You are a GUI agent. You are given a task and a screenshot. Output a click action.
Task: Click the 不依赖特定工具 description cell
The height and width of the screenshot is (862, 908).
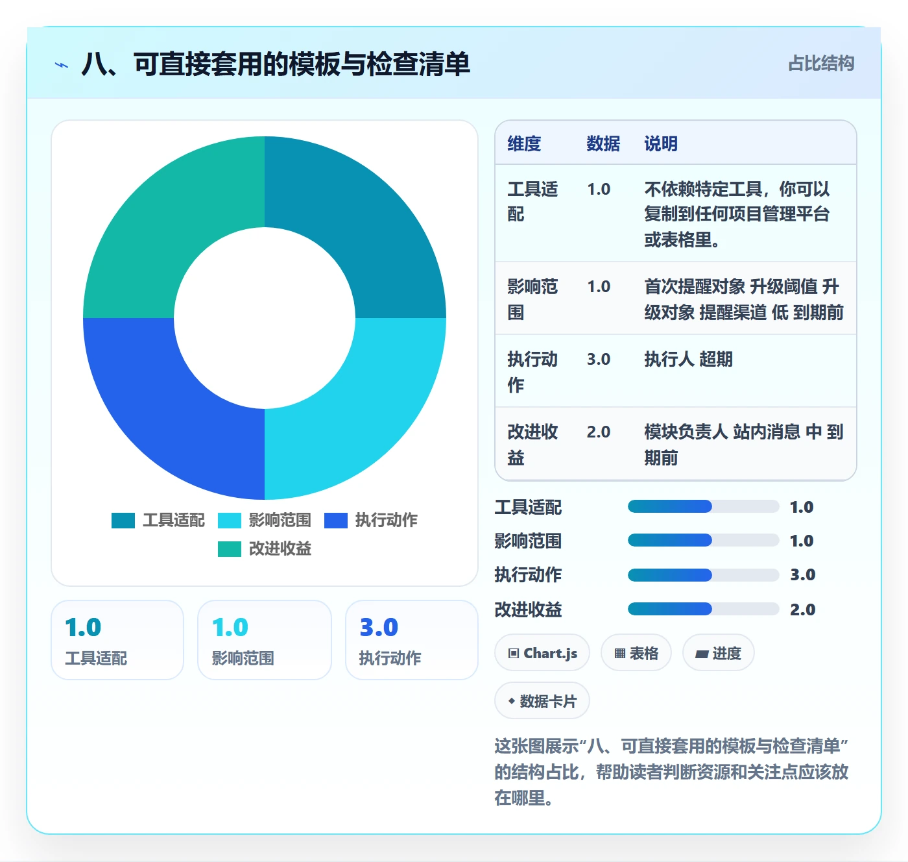point(737,214)
